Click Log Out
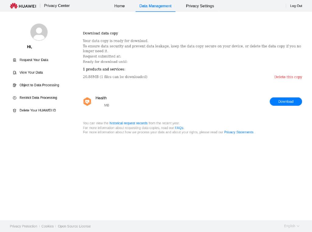The width and height of the screenshot is (312, 232). pyautogui.click(x=296, y=6)
